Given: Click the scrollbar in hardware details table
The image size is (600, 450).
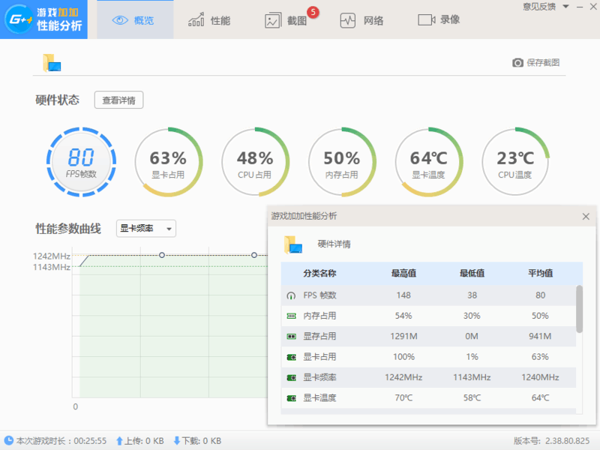Looking at the screenshot, I should (579, 307).
